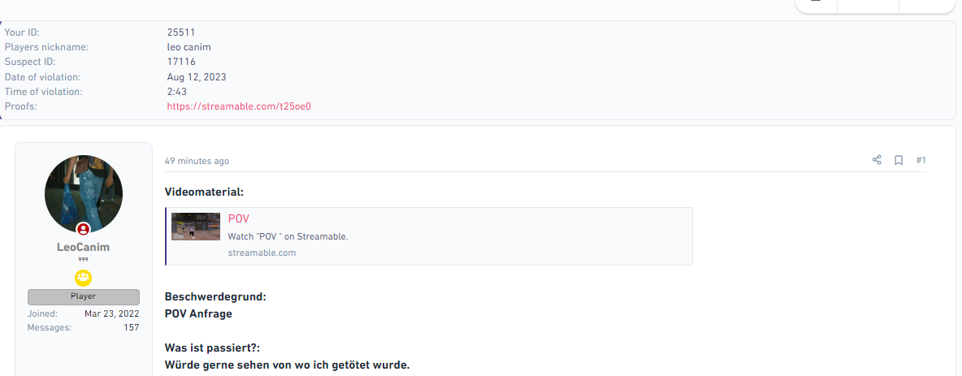962x376 pixels.
Task: Select the date of violation Aug 12, 2023
Action: coord(197,76)
